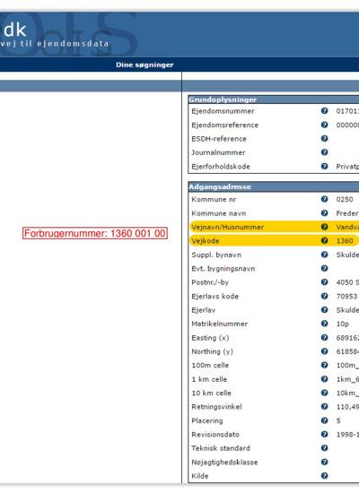This screenshot has width=359, height=493.
Task: Open help icon for Ejendomsreference
Action: point(324,125)
